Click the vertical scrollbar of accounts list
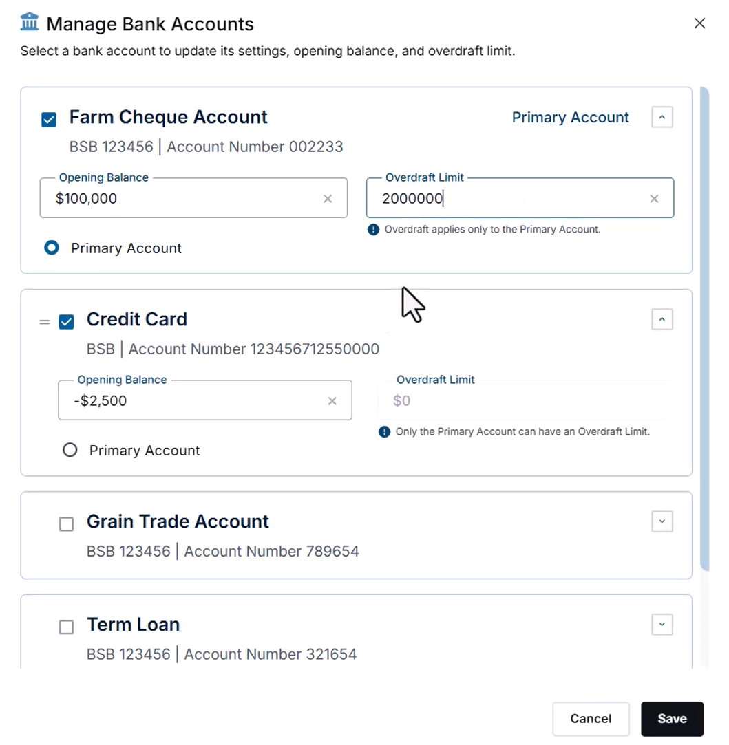The width and height of the screenshot is (729, 745). point(704,328)
